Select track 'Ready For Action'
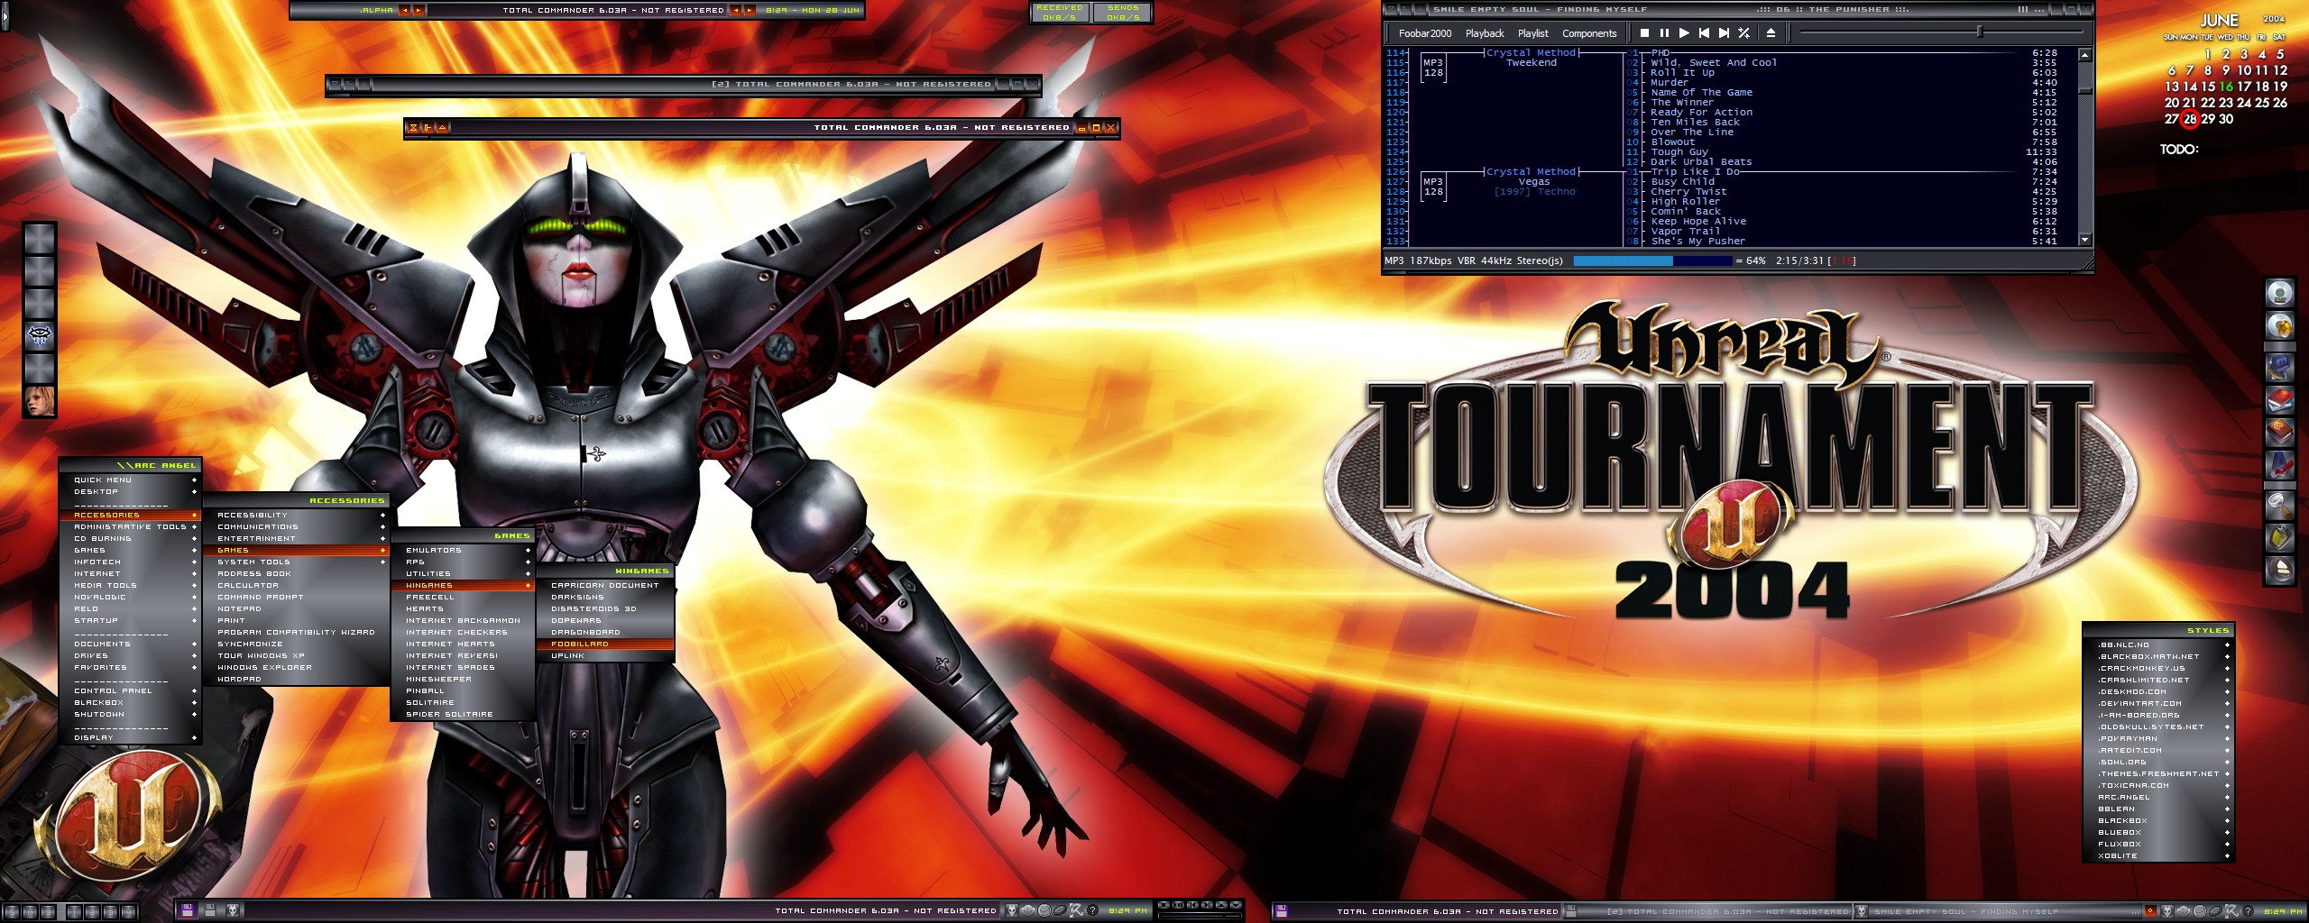Viewport: 2309px width, 923px height. tap(1702, 113)
